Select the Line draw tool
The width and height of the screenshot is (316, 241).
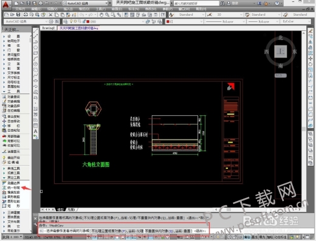[x=36, y=30]
